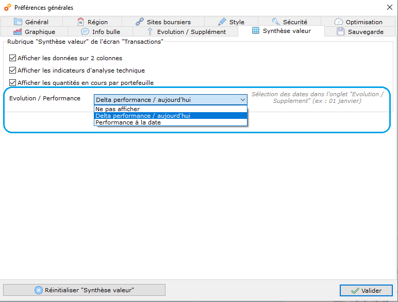The image size is (398, 302).
Task: Click the Sites boursiers chain-link icon
Action: [140, 22]
